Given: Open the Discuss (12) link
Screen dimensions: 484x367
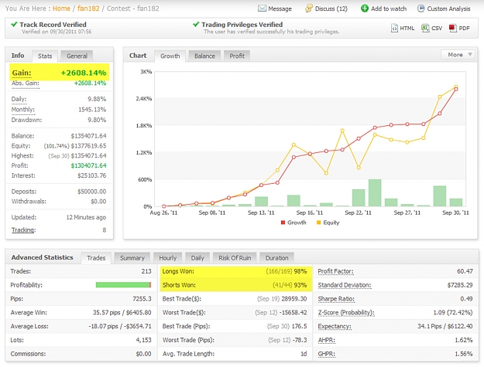Looking at the screenshot, I should coord(331,8).
